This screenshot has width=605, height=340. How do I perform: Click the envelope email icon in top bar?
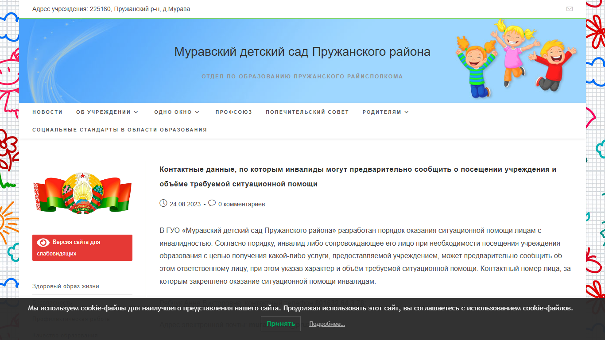[x=570, y=9]
